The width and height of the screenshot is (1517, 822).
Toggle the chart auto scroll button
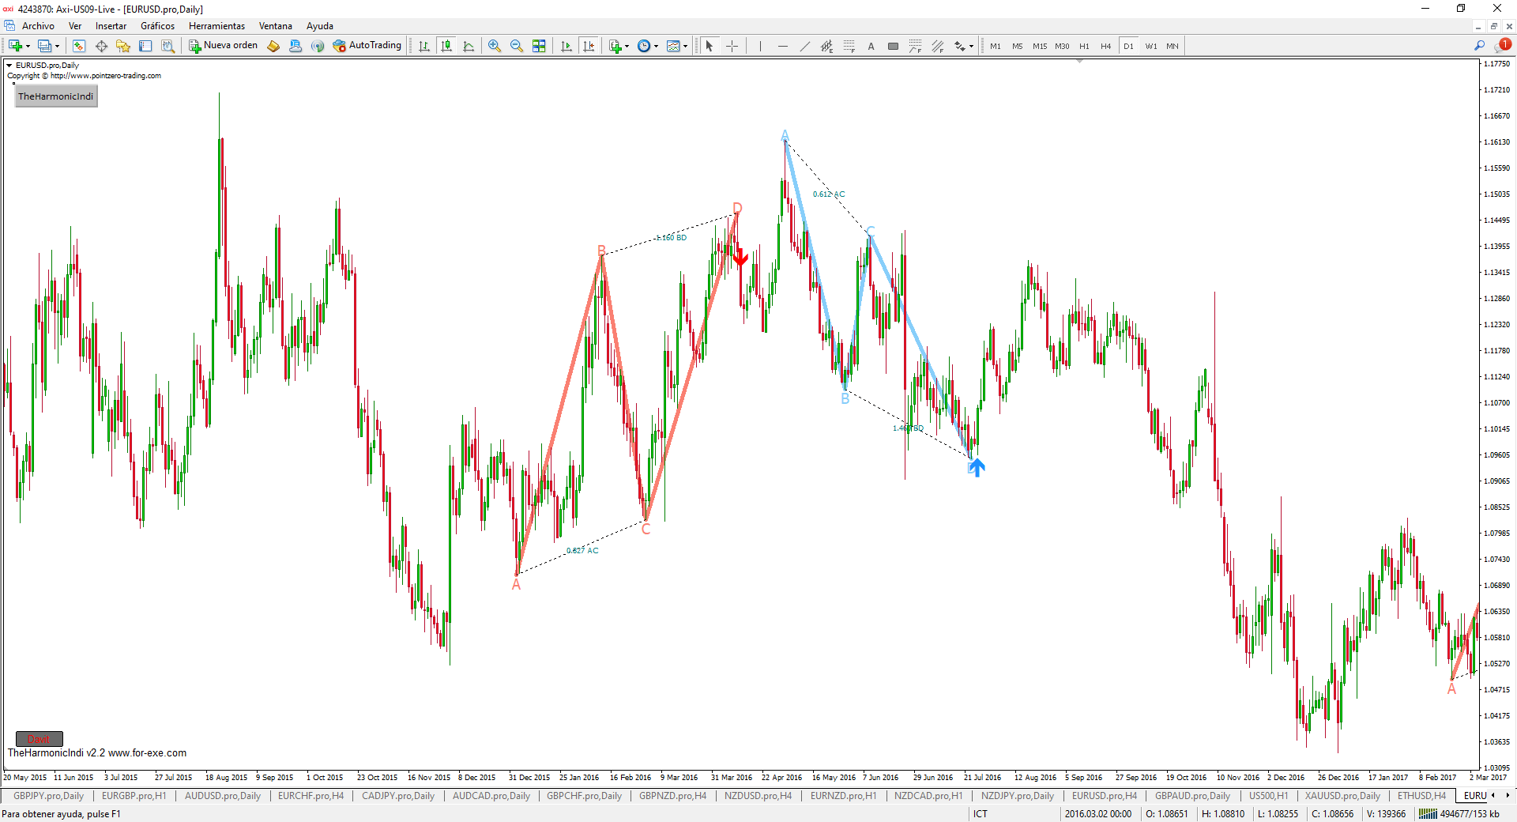click(567, 46)
